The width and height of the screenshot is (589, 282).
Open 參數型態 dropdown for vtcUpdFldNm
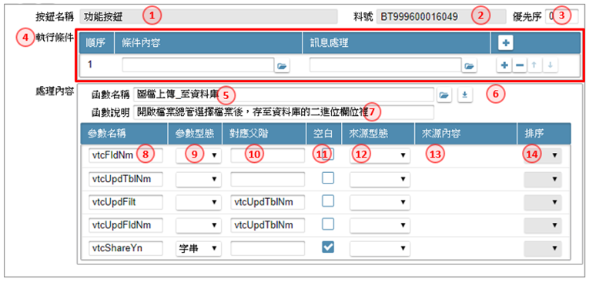coord(198,225)
